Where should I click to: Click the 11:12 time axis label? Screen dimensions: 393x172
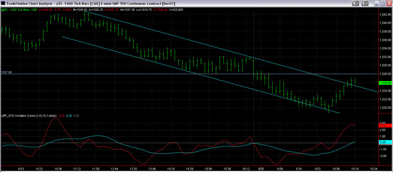click(77, 169)
